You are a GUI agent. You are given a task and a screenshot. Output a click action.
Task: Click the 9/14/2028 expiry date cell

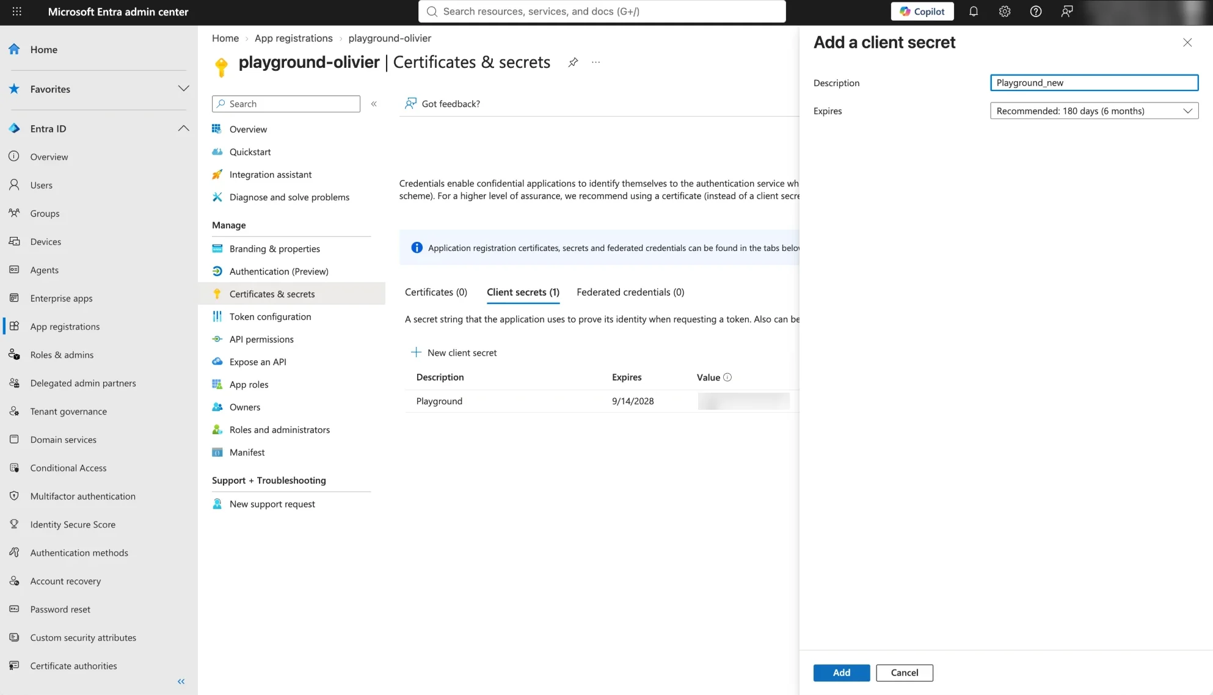click(x=633, y=401)
